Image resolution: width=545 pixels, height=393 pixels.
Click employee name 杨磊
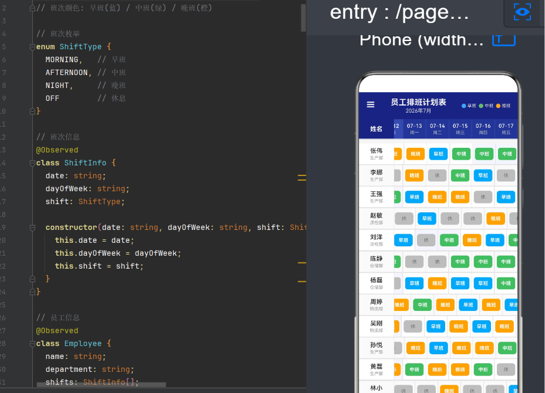click(376, 280)
